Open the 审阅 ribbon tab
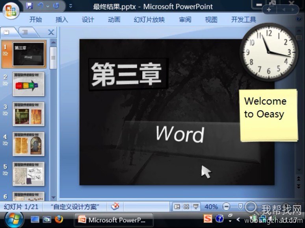Image resolution: width=305 pixels, height=228 pixels. tap(185, 19)
